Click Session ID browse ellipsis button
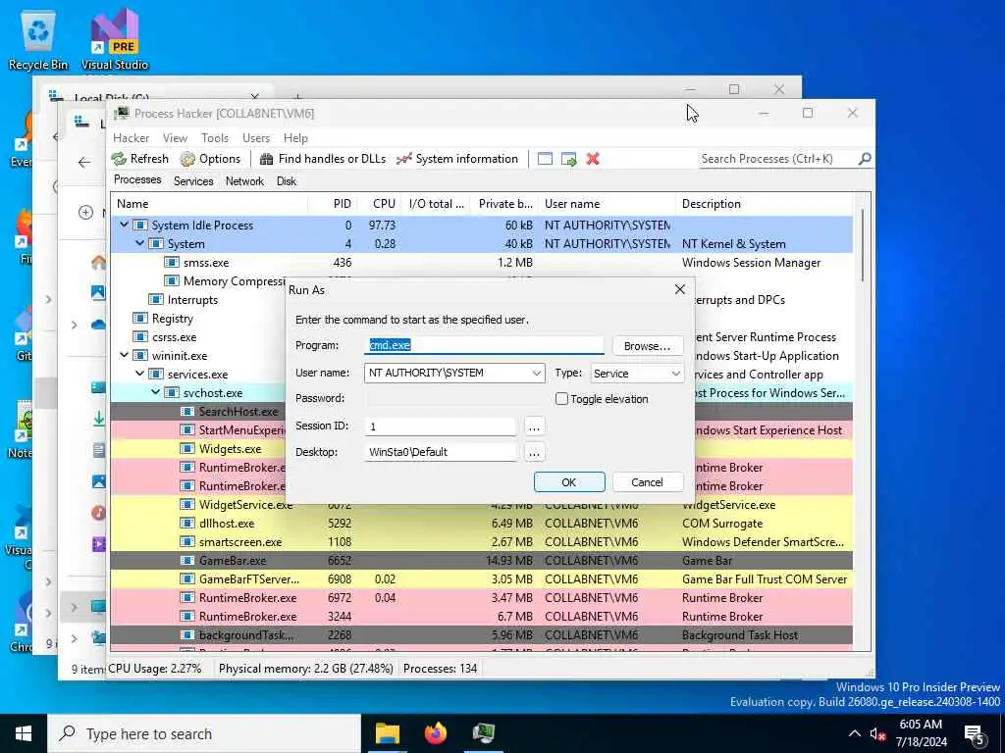Screen dimensions: 1005x753 (534, 427)
